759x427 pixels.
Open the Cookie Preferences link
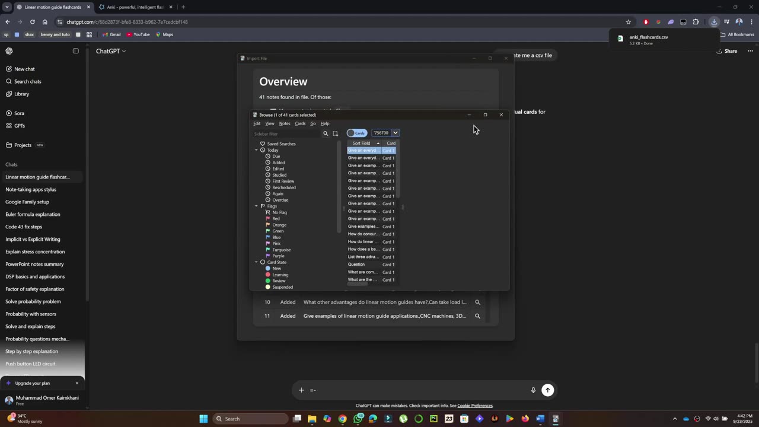475,406
